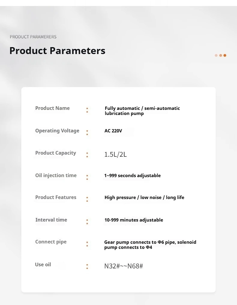237x305 pixels.
Task: Click the colon dots beside Product Name
Action: click(x=87, y=110)
